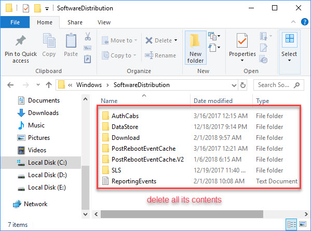Click the History icon in Open group

(x=264, y=60)
